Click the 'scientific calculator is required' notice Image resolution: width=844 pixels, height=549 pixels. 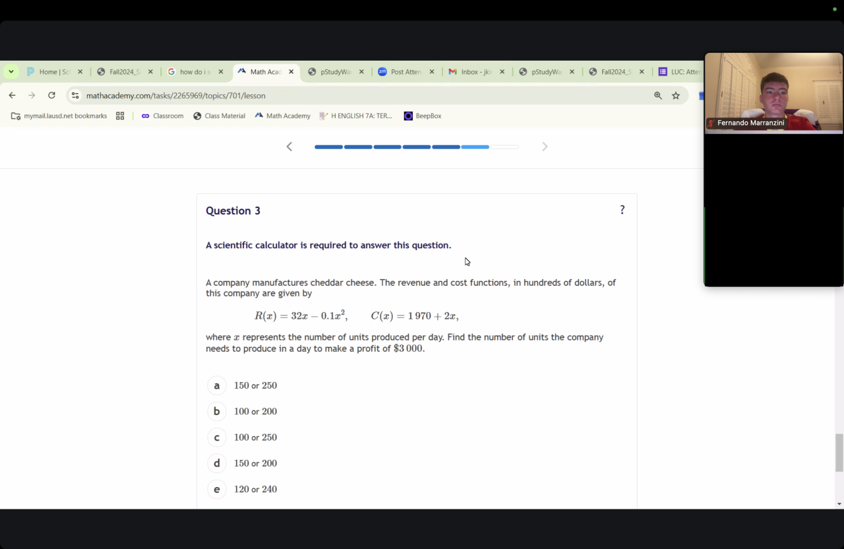pyautogui.click(x=328, y=245)
